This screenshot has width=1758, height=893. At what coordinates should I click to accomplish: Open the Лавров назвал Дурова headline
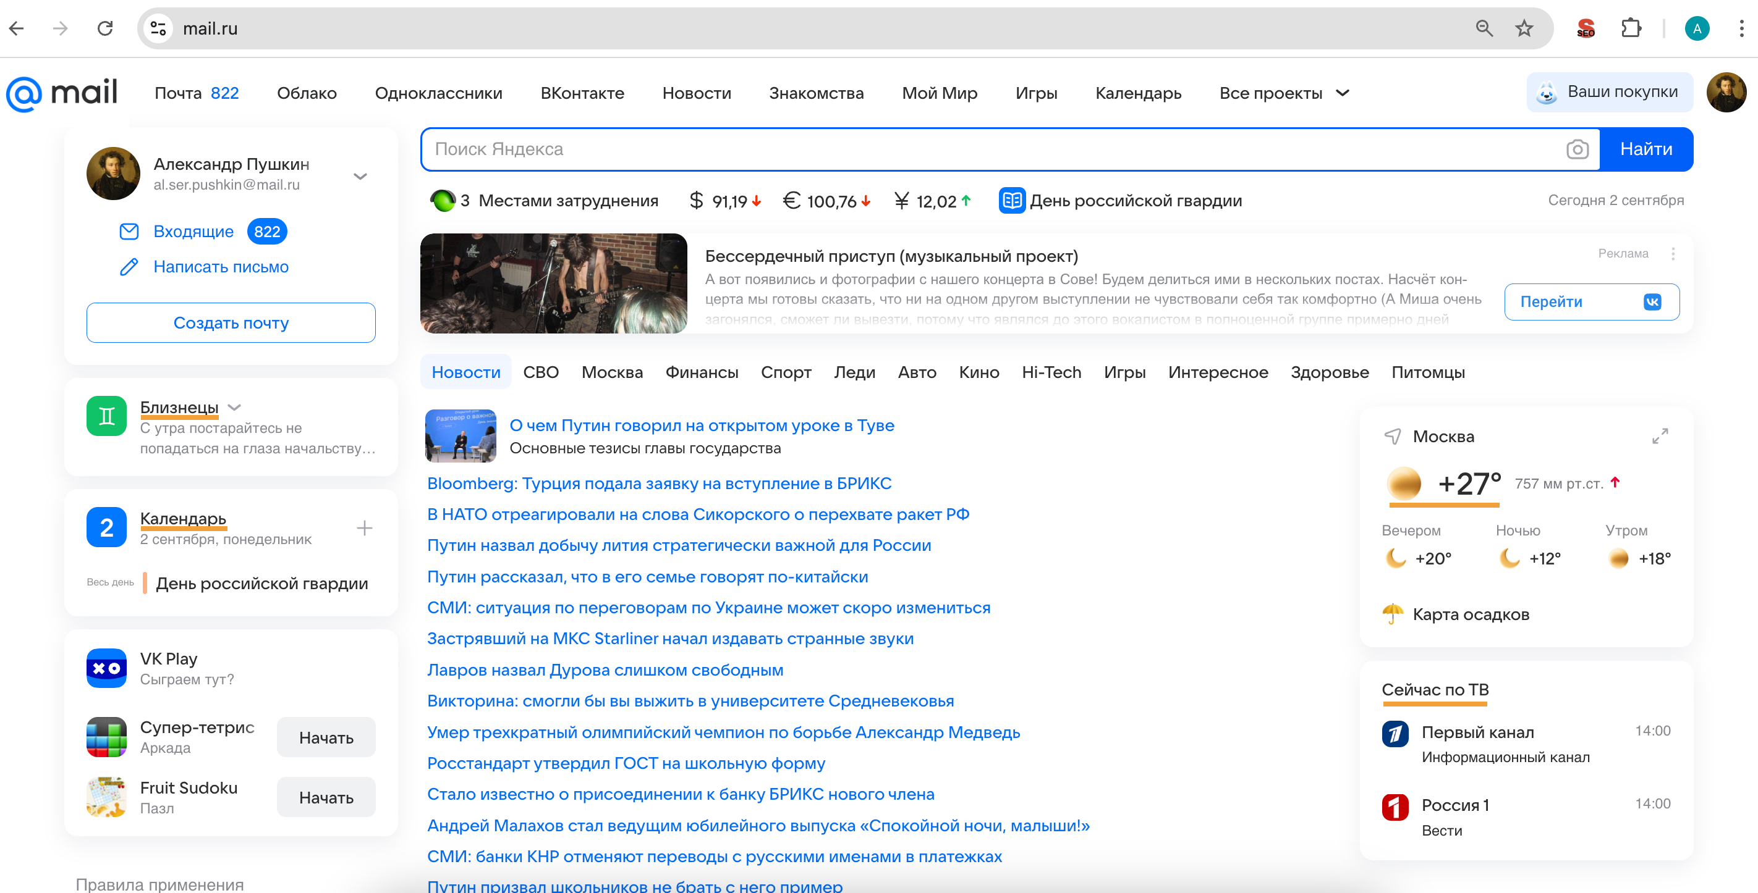pos(605,670)
